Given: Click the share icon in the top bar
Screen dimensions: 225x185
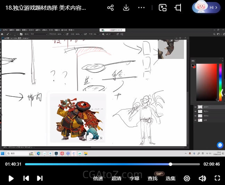Looking at the screenshot, I should pyautogui.click(x=110, y=8).
